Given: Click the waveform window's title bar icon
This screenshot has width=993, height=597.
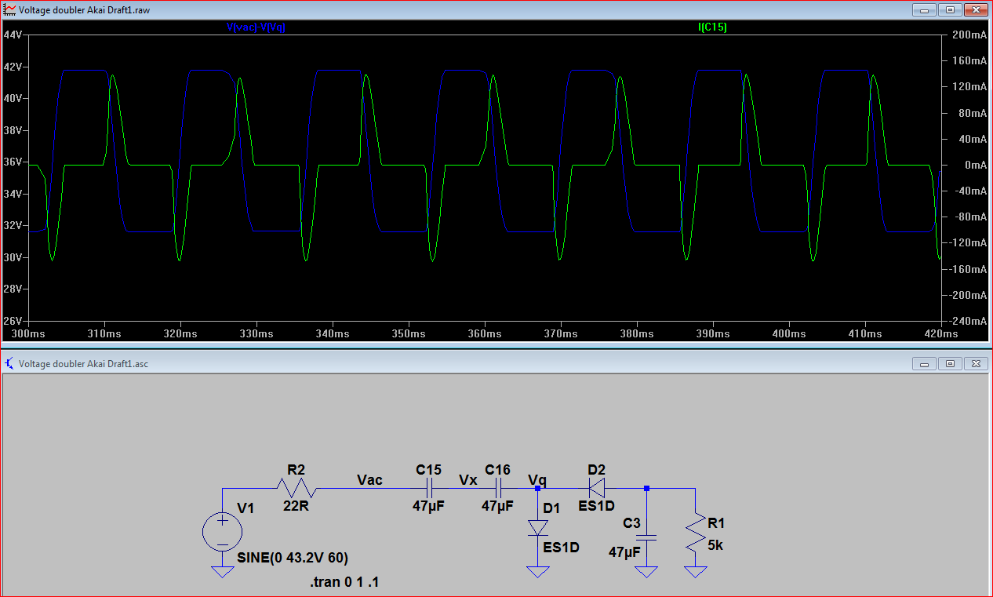Looking at the screenshot, I should (9, 10).
